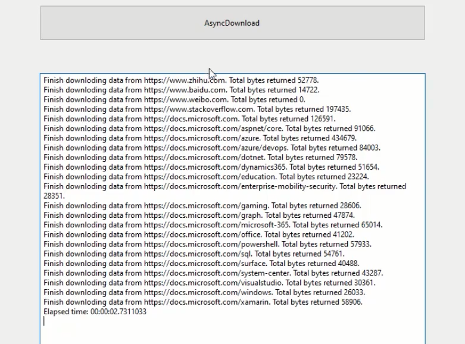This screenshot has height=344, width=465.
Task: Place cursor in empty line below Elapsed time
Action: tap(232, 321)
